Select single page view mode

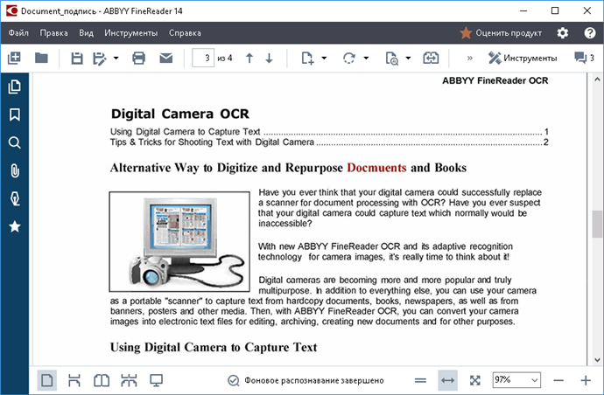click(x=47, y=380)
